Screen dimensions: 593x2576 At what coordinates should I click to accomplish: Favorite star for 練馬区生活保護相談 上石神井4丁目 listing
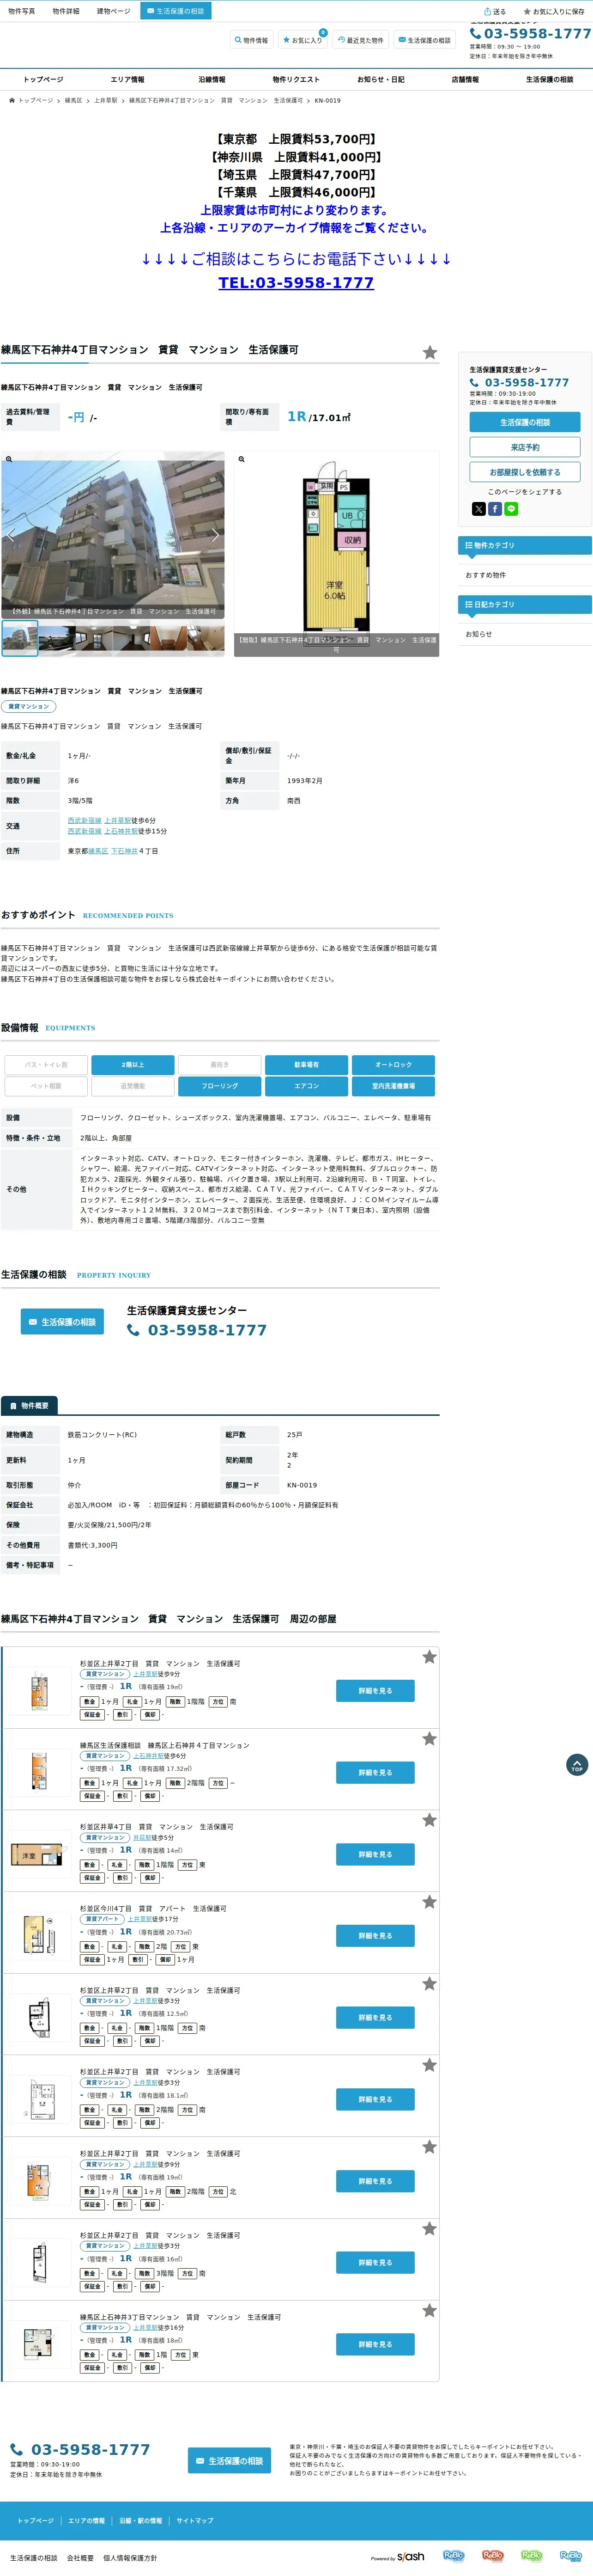[x=429, y=1739]
